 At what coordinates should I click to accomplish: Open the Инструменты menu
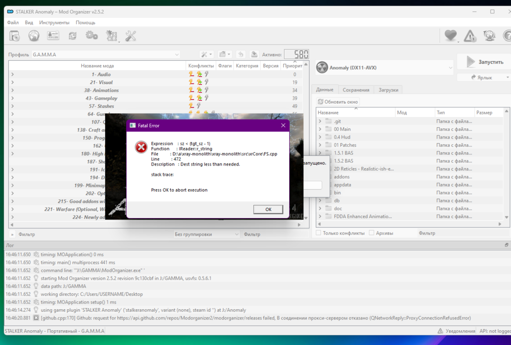click(54, 22)
